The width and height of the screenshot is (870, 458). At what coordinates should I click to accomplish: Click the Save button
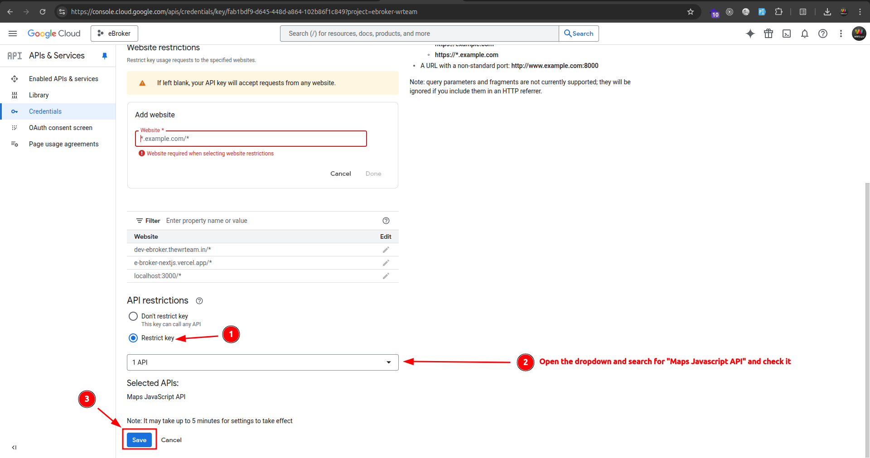[x=139, y=439]
